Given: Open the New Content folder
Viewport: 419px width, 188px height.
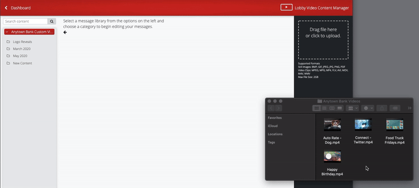Looking at the screenshot, I should point(23,63).
